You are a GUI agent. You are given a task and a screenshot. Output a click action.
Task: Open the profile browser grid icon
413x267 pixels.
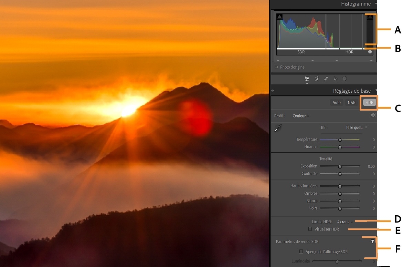(373, 116)
